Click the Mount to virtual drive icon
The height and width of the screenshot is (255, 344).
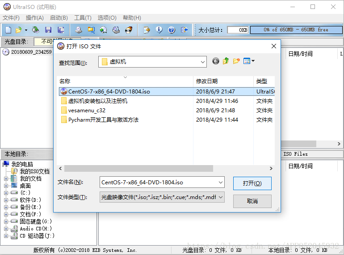[116, 30]
